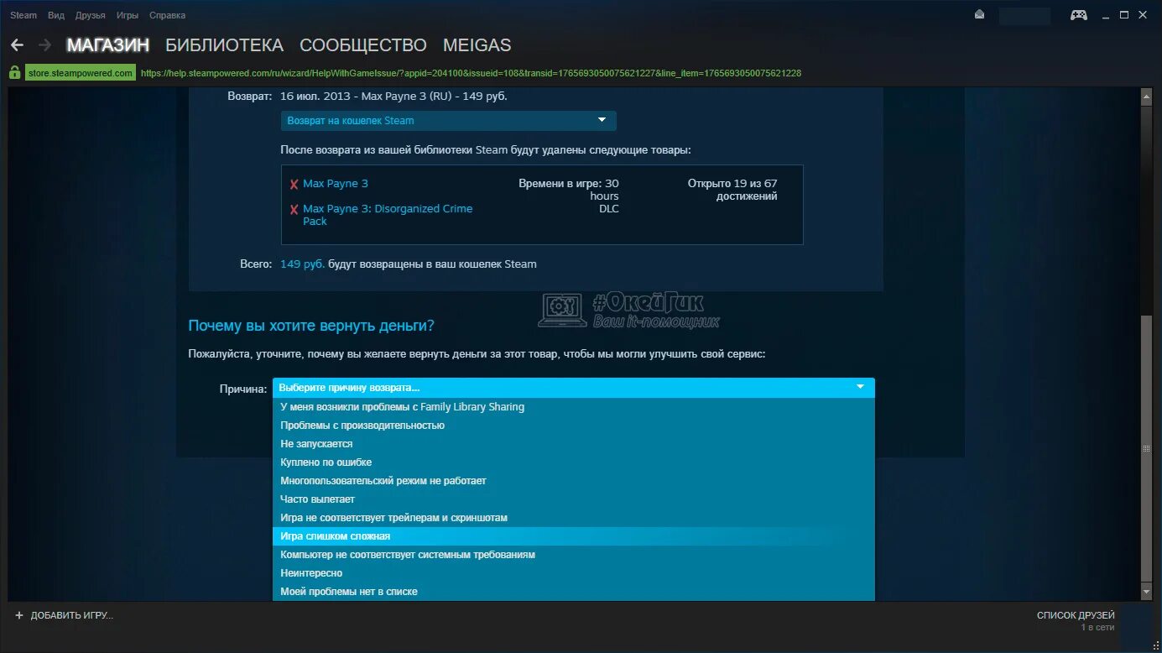Click the vertical scrollbar thumb
1162x653 pixels.
point(1147,449)
